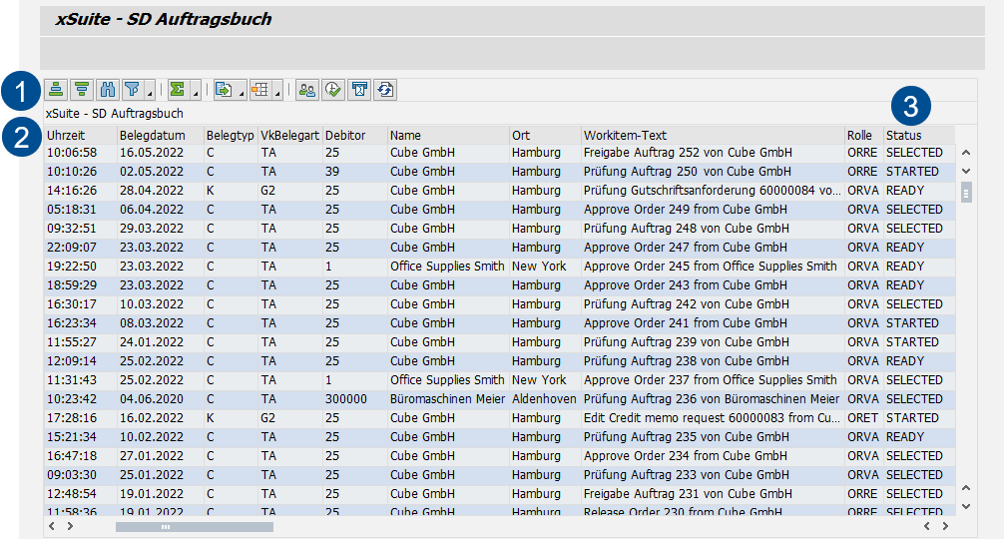Click the Sort Descending toolbar icon
1004x539 pixels.
(82, 90)
